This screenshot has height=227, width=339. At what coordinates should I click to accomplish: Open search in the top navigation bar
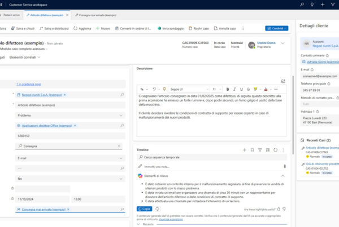[x=302, y=5]
